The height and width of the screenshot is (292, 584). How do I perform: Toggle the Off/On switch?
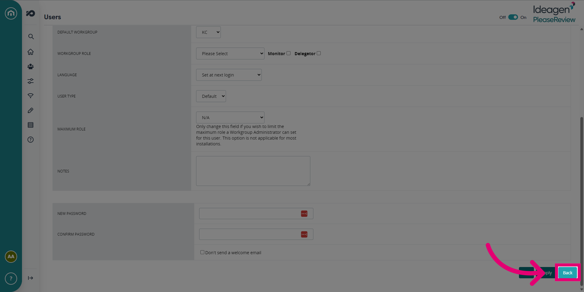pos(513,17)
